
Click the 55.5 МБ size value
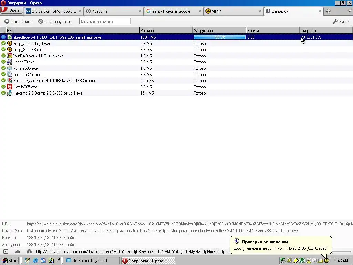(147, 81)
